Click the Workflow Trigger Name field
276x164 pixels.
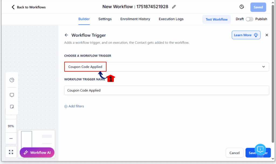click(167, 90)
